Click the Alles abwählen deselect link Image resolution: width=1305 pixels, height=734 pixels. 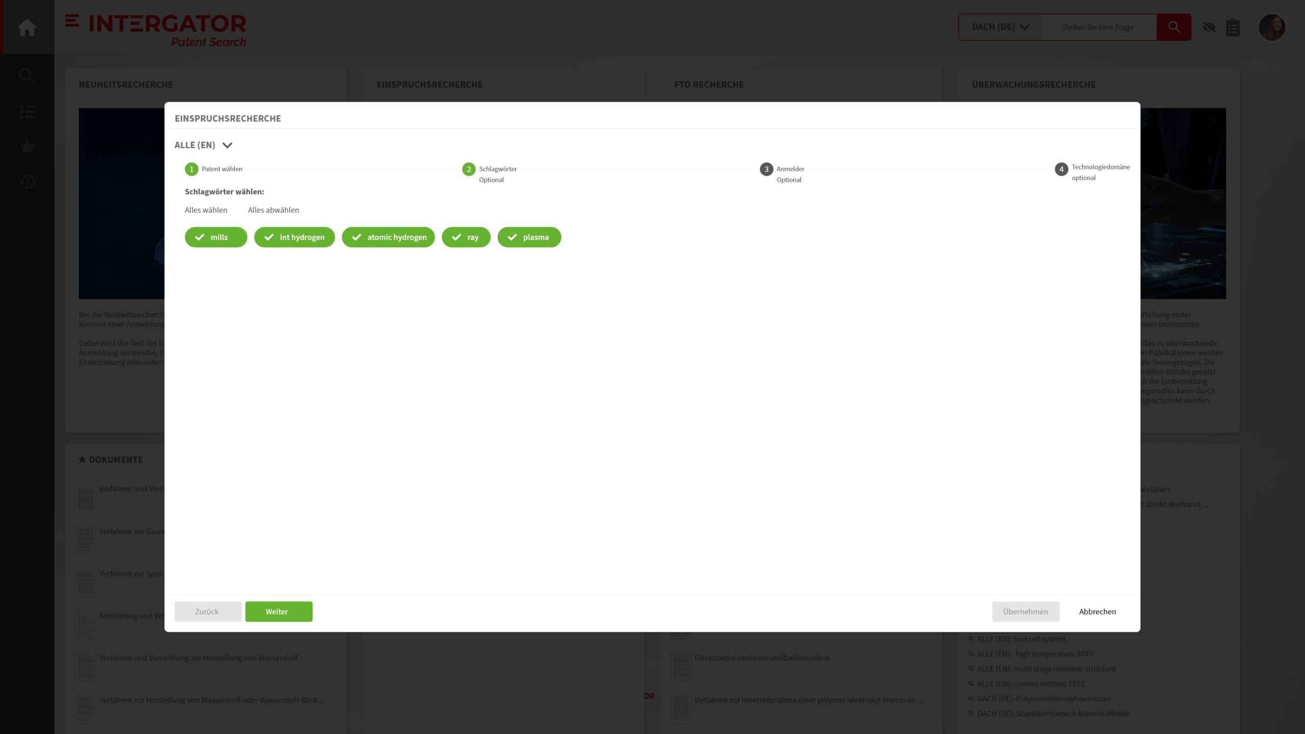click(273, 209)
